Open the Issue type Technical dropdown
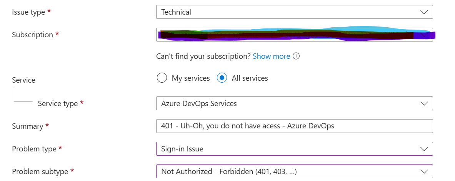 pyautogui.click(x=295, y=12)
